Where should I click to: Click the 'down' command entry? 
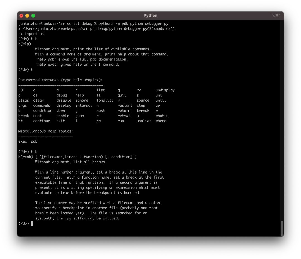[60, 111]
